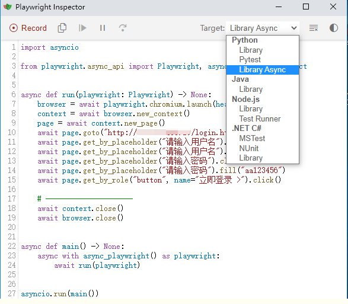Start recording with the Record button

click(x=28, y=28)
